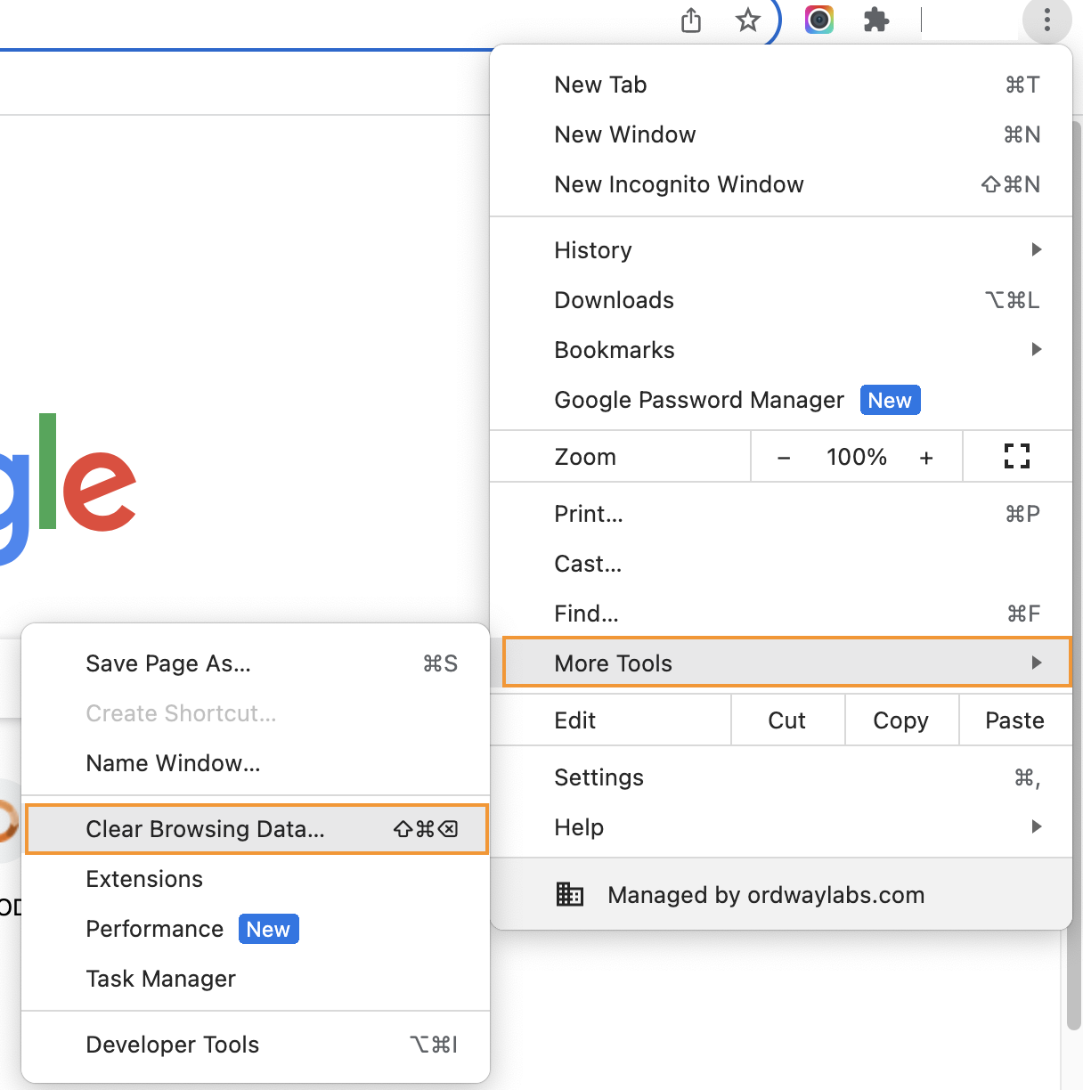Open a New Incognito Window
Image resolution: width=1083 pixels, height=1090 pixels.
(780, 184)
